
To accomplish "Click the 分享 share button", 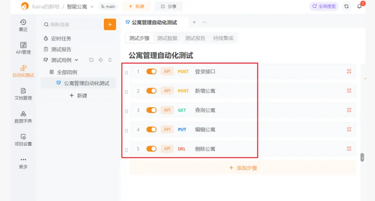I will point(168,6).
